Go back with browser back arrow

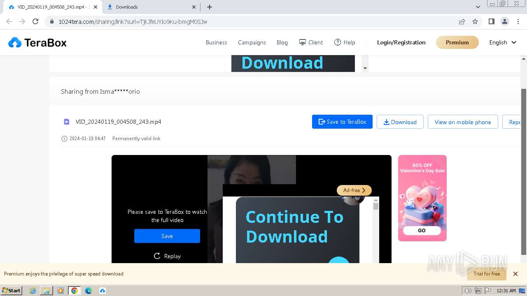coord(9,21)
